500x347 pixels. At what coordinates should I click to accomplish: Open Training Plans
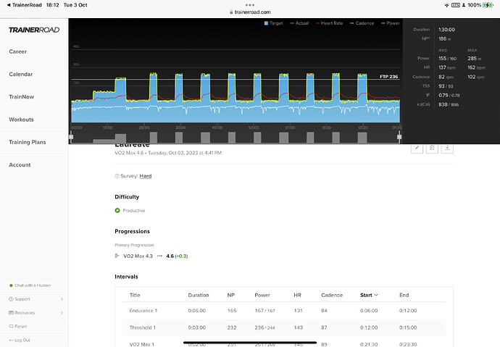point(28,142)
